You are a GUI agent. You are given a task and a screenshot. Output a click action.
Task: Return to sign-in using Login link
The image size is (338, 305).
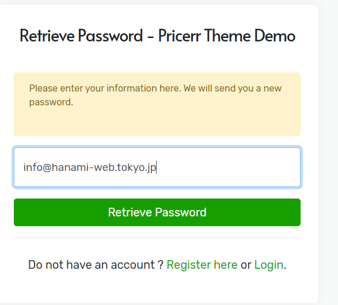point(269,265)
